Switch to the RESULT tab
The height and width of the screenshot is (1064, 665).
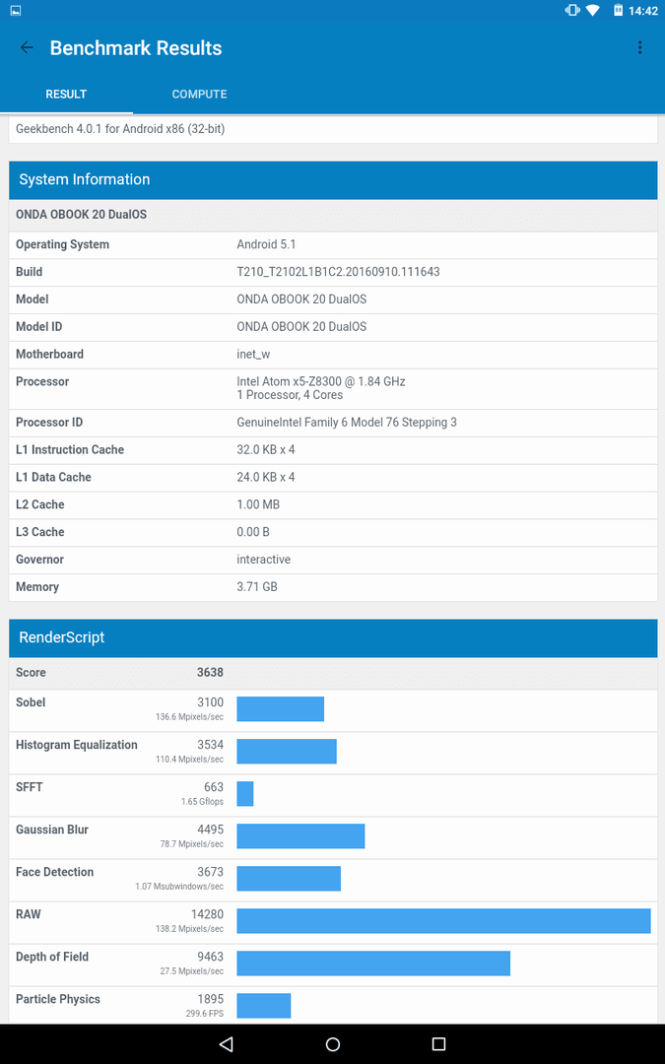pyautogui.click(x=66, y=95)
